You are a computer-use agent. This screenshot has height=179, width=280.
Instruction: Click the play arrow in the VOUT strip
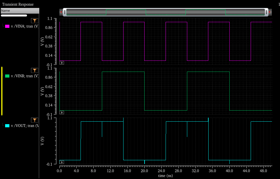[x=62, y=162]
